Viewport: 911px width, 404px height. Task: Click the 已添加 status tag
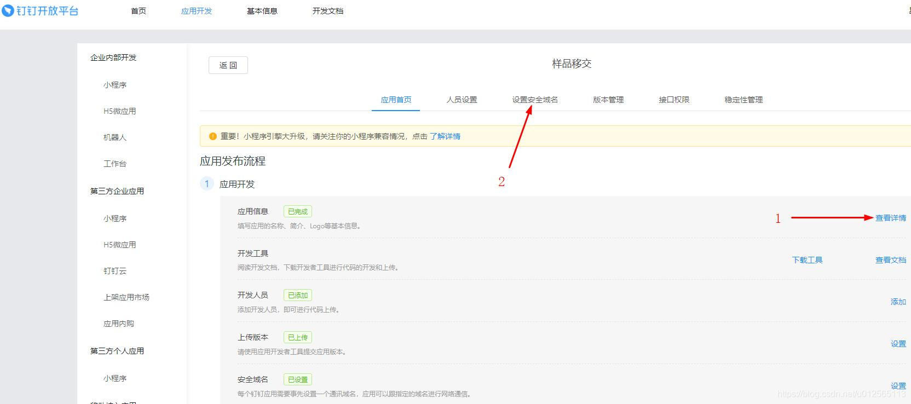298,295
